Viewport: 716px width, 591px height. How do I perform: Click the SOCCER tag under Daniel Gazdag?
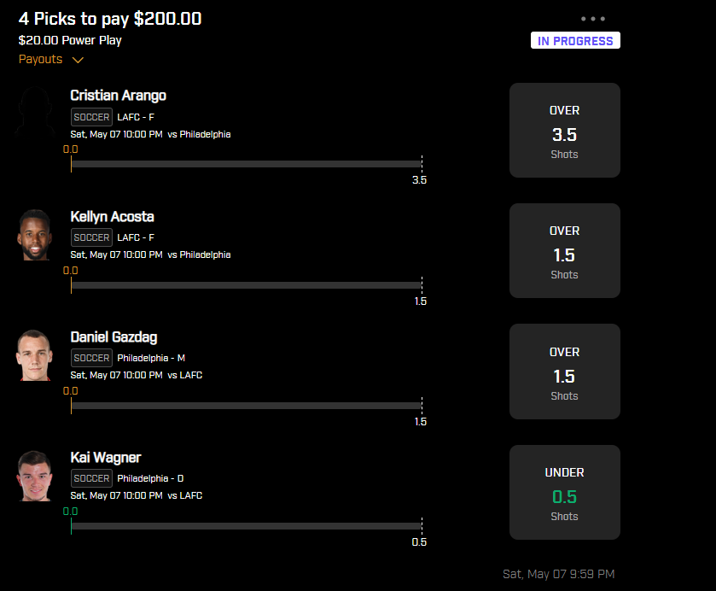(x=92, y=358)
